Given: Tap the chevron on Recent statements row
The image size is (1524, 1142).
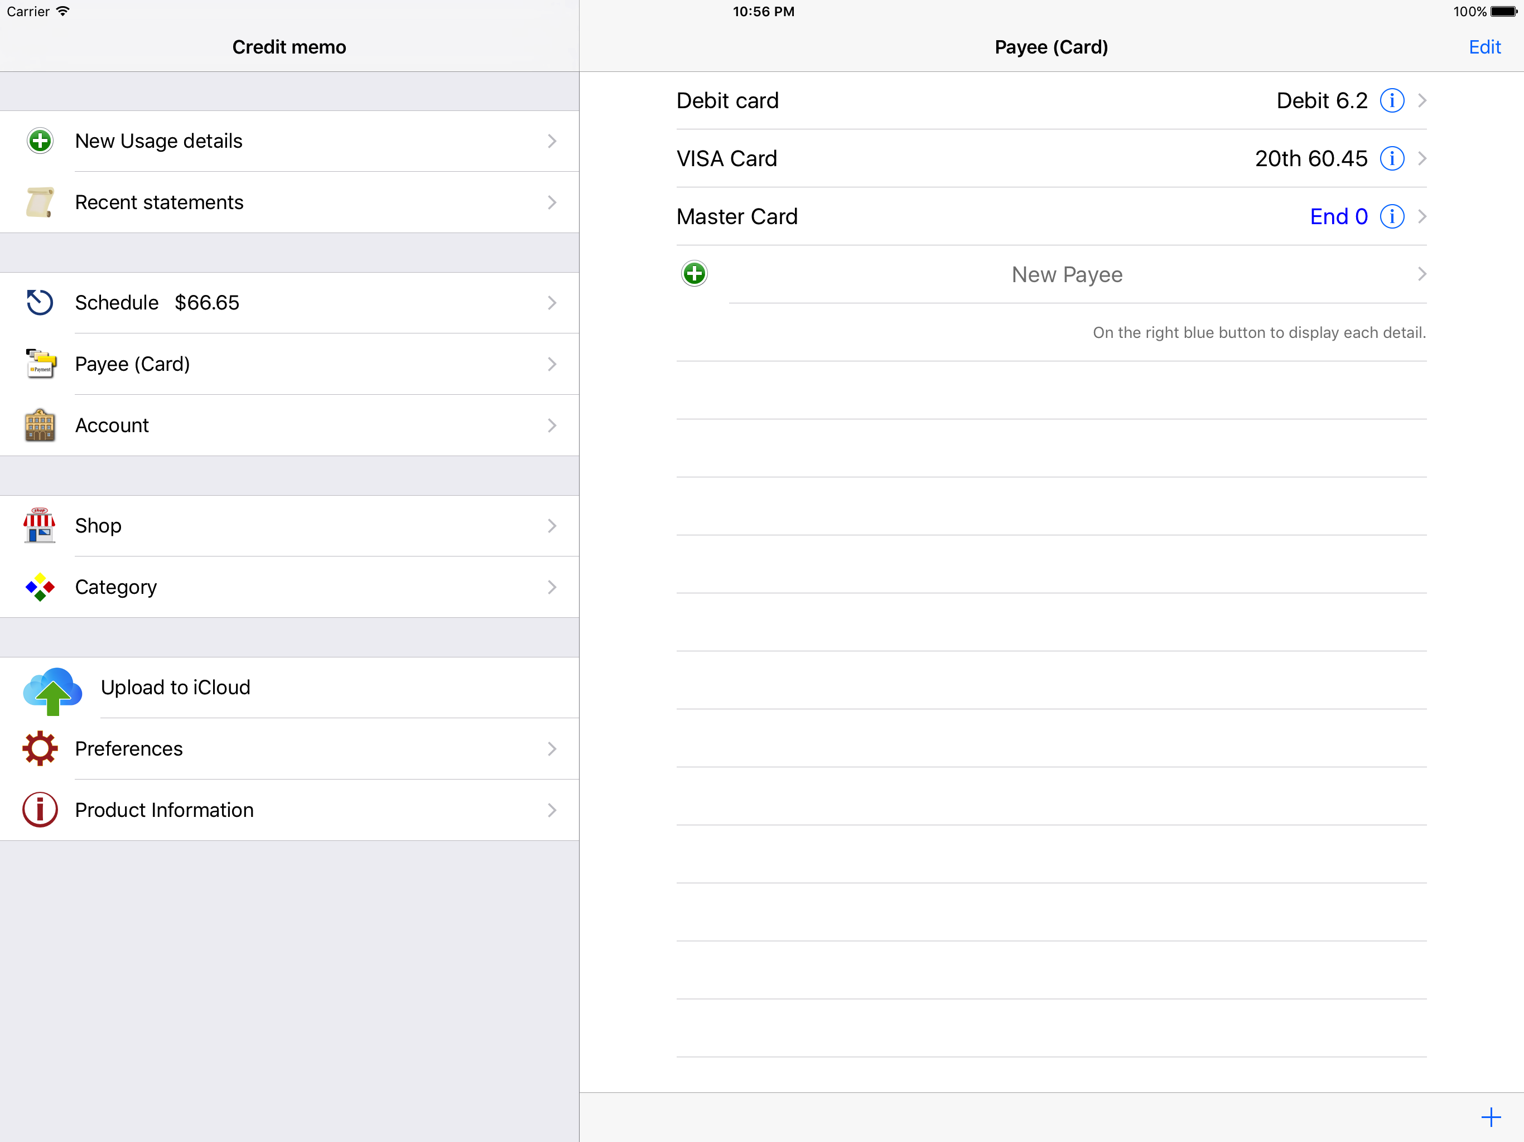Looking at the screenshot, I should click(x=552, y=202).
